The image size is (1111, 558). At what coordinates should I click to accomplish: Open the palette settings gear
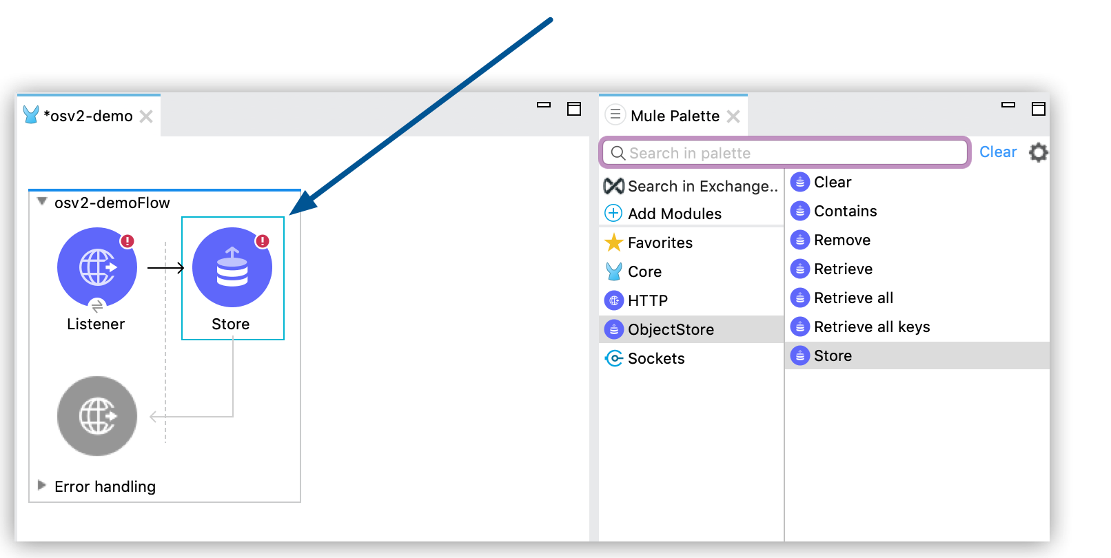coord(1038,152)
